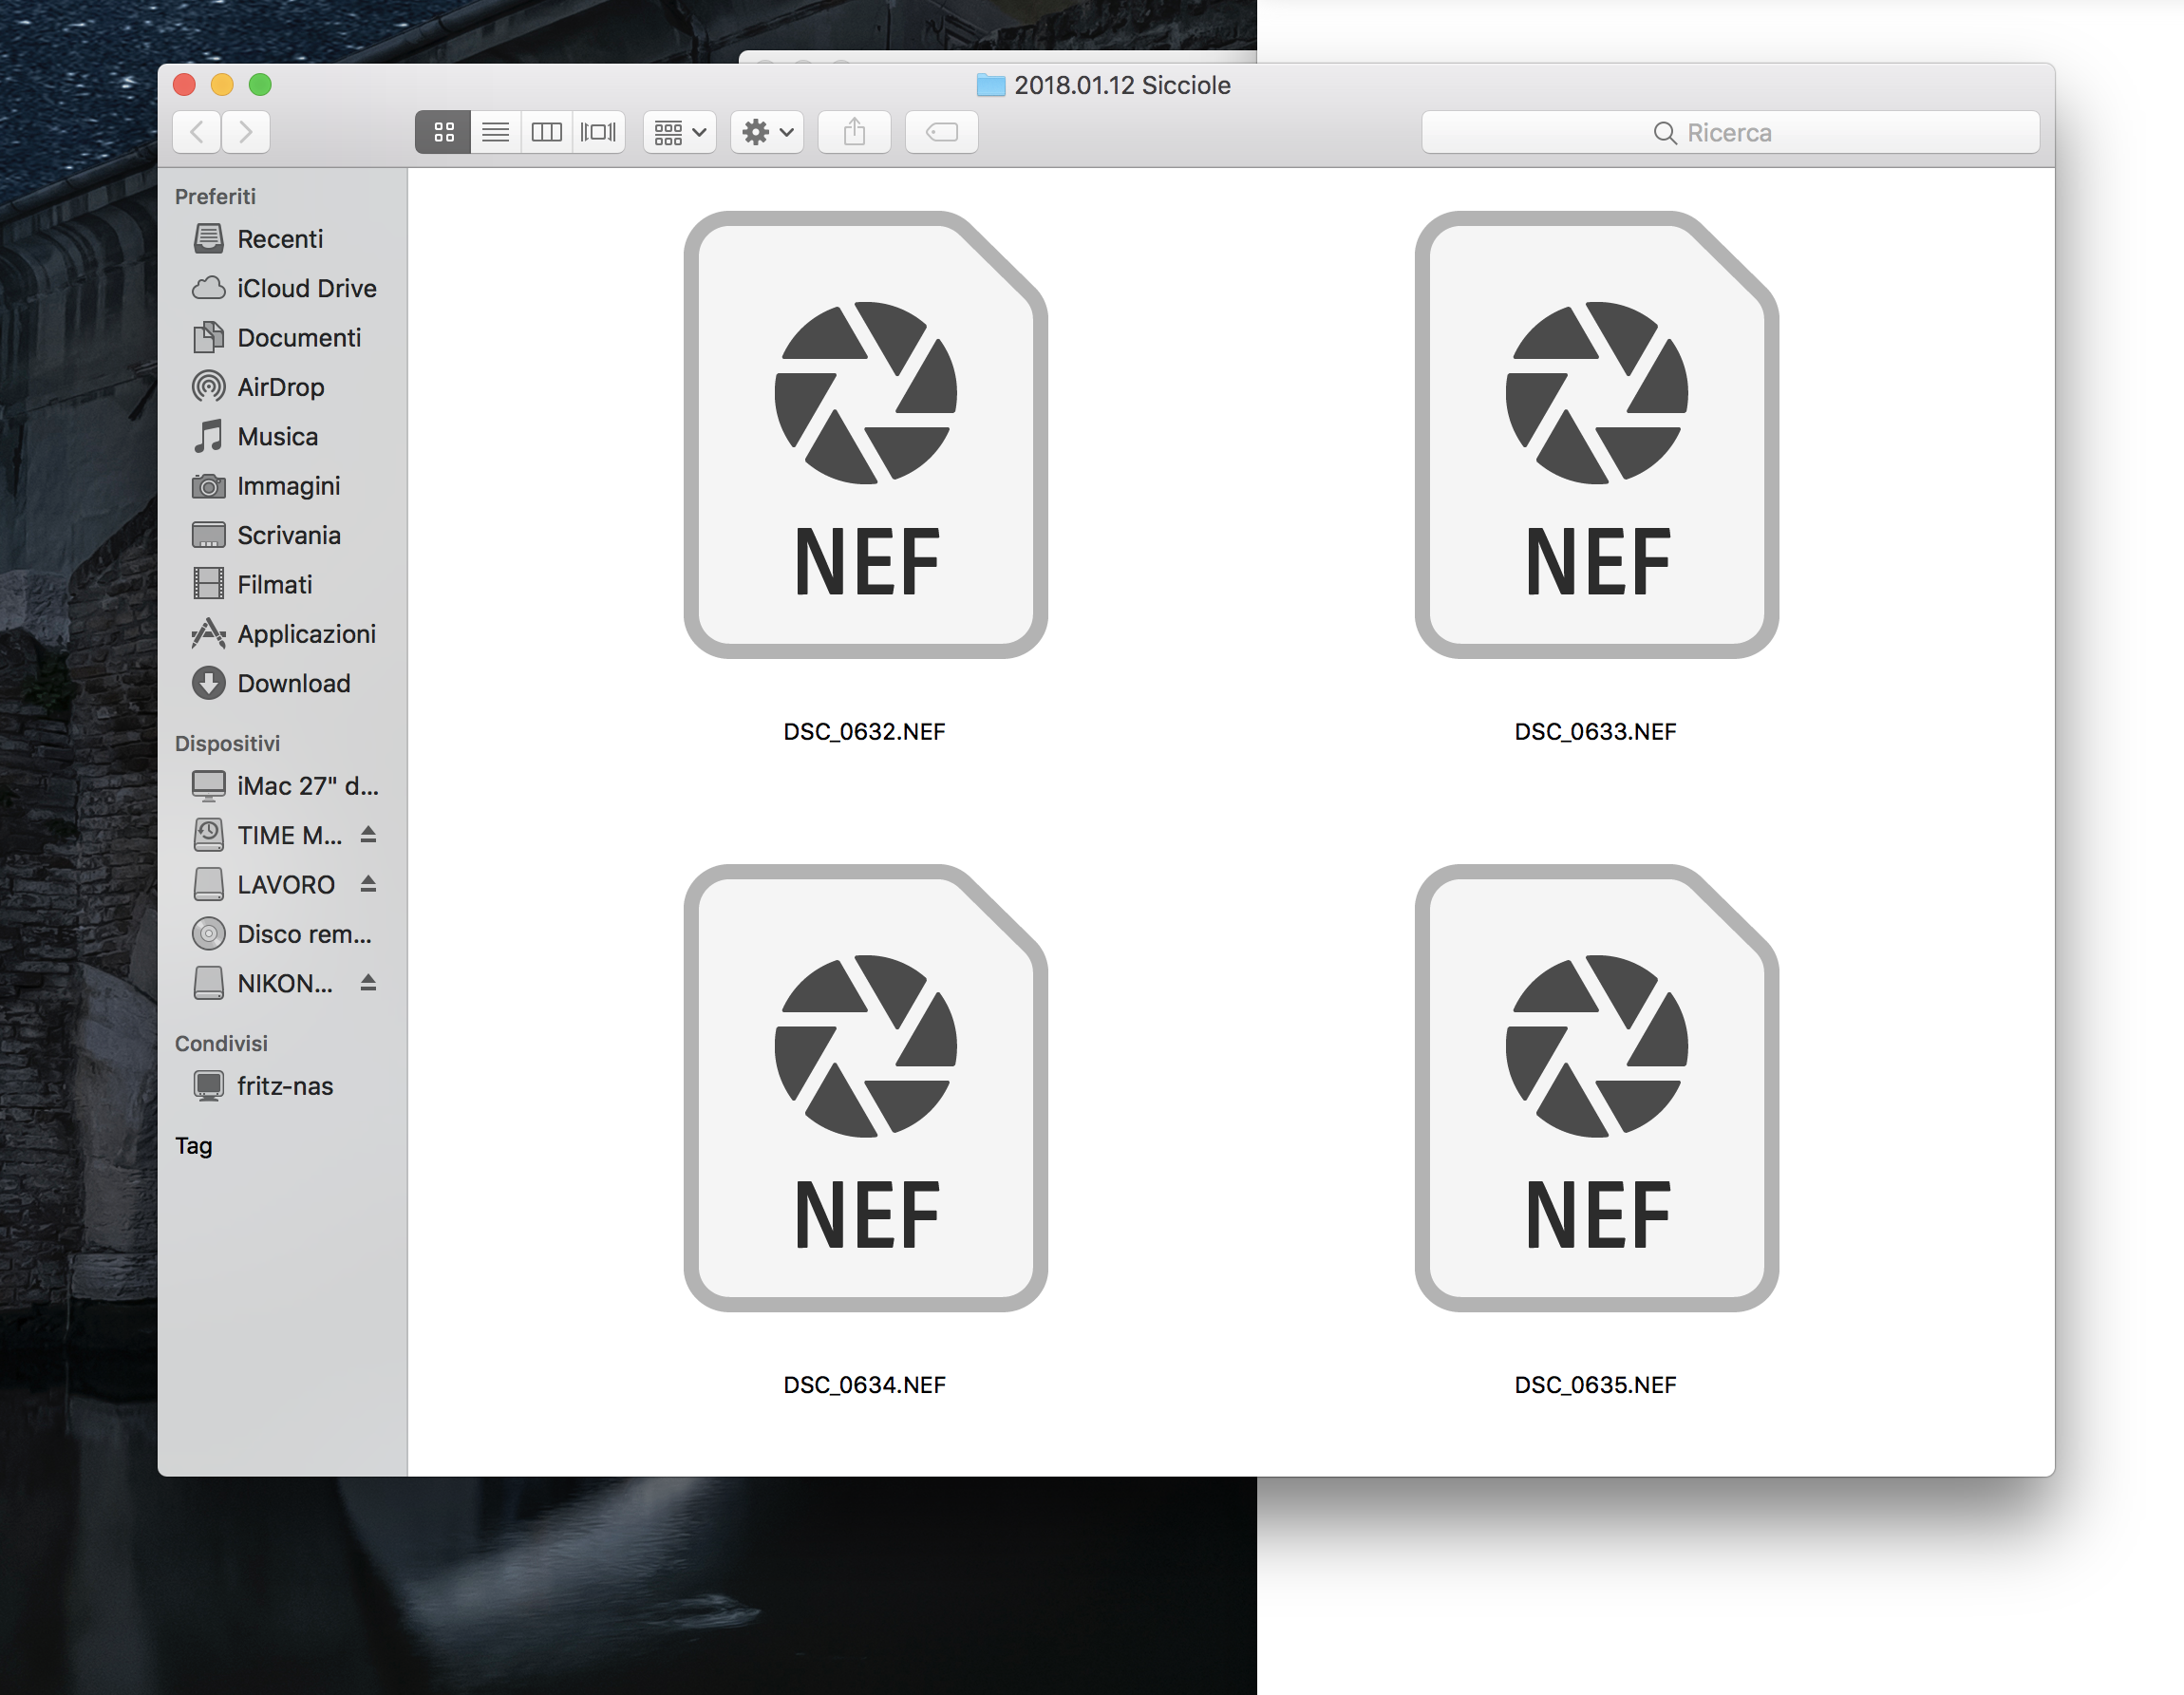Switch to list view mode

click(495, 132)
